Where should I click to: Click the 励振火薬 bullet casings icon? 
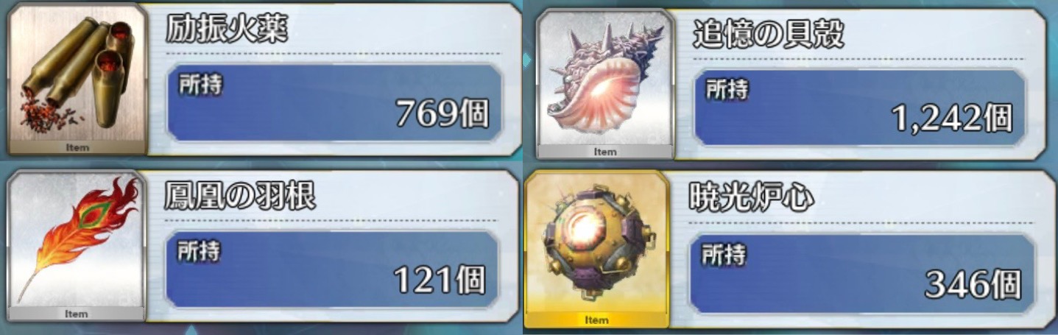76,73
